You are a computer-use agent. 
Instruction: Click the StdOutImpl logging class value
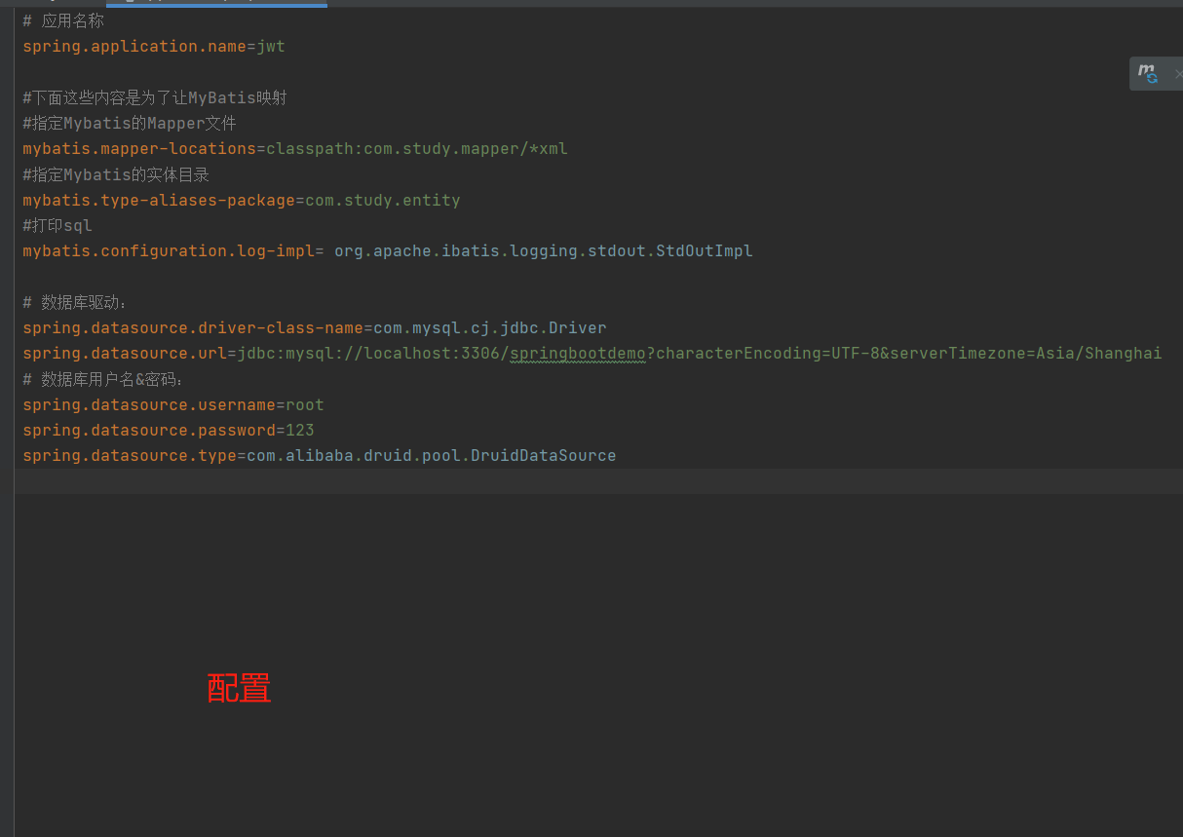point(544,250)
